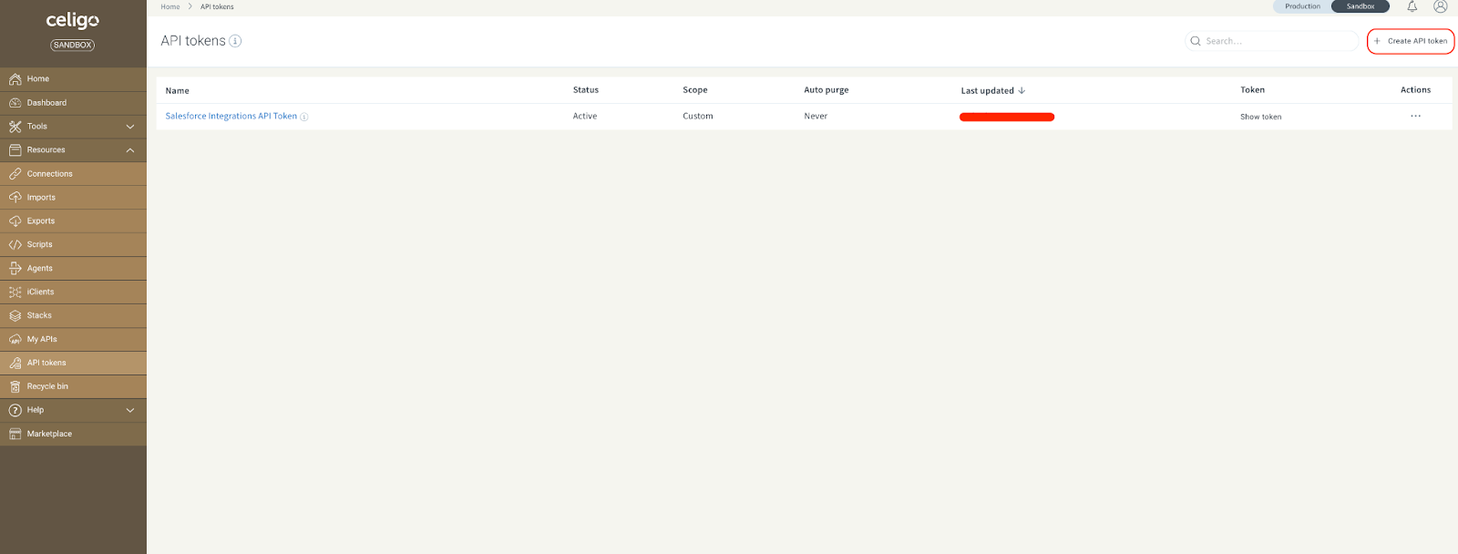Expand the Tools menu chevron
The width and height of the screenshot is (1458, 554).
(130, 127)
